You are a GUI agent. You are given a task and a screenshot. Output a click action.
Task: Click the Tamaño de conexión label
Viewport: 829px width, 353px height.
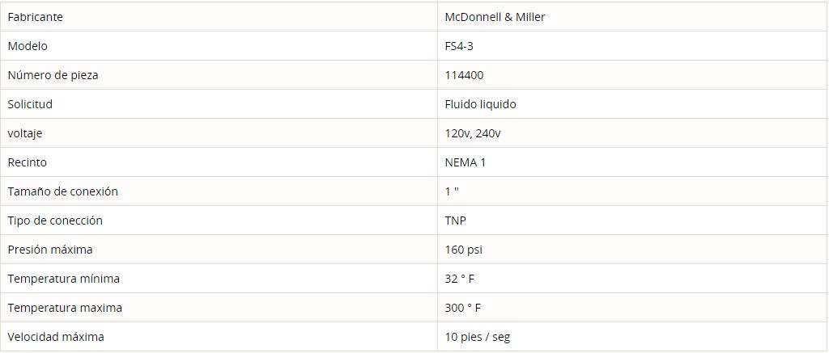click(63, 191)
